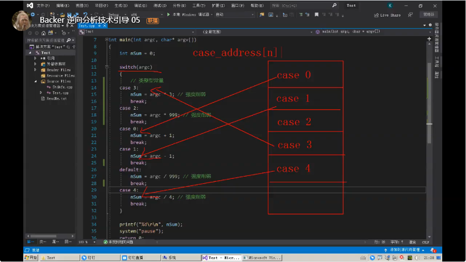The image size is (466, 262).
Task: Collapse the Source Files folder
Action: point(35,81)
